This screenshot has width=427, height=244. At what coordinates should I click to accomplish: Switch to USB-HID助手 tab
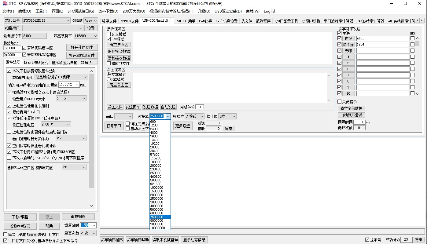point(185,21)
